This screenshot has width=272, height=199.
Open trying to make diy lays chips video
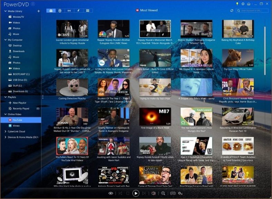tap(155, 87)
